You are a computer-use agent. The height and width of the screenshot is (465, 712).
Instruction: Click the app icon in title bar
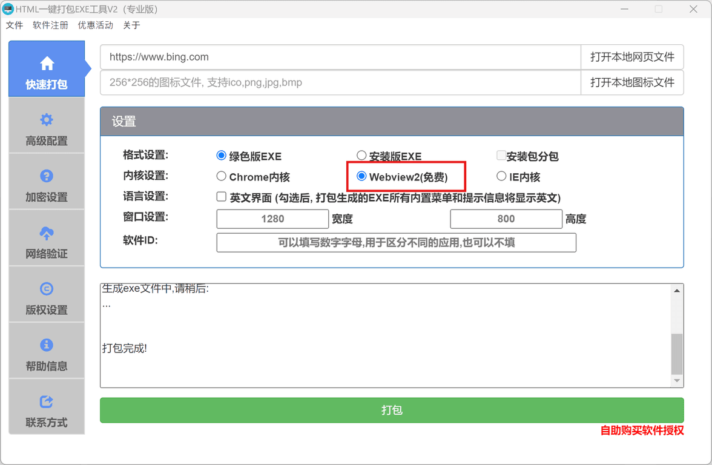point(8,9)
